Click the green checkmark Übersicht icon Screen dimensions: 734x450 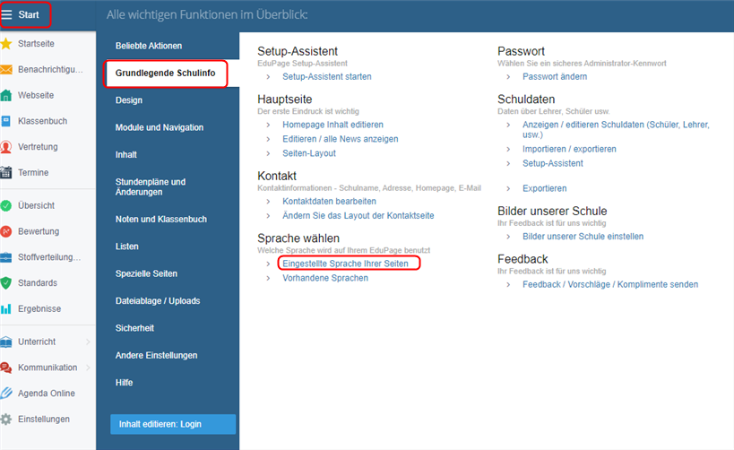tap(6, 205)
